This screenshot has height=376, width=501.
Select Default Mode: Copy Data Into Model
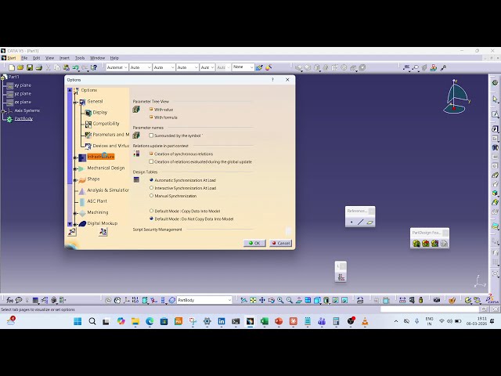[151, 211]
